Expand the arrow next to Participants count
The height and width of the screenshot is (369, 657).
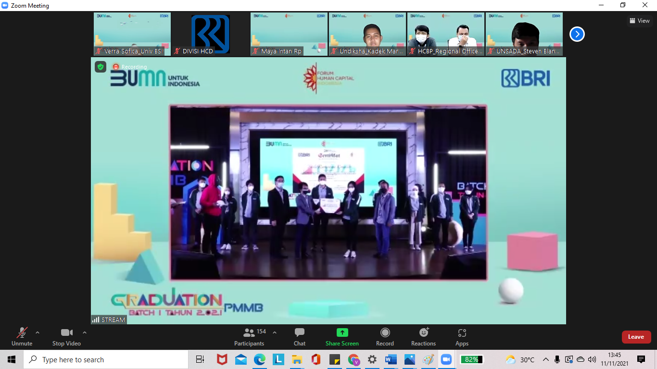[x=275, y=332]
